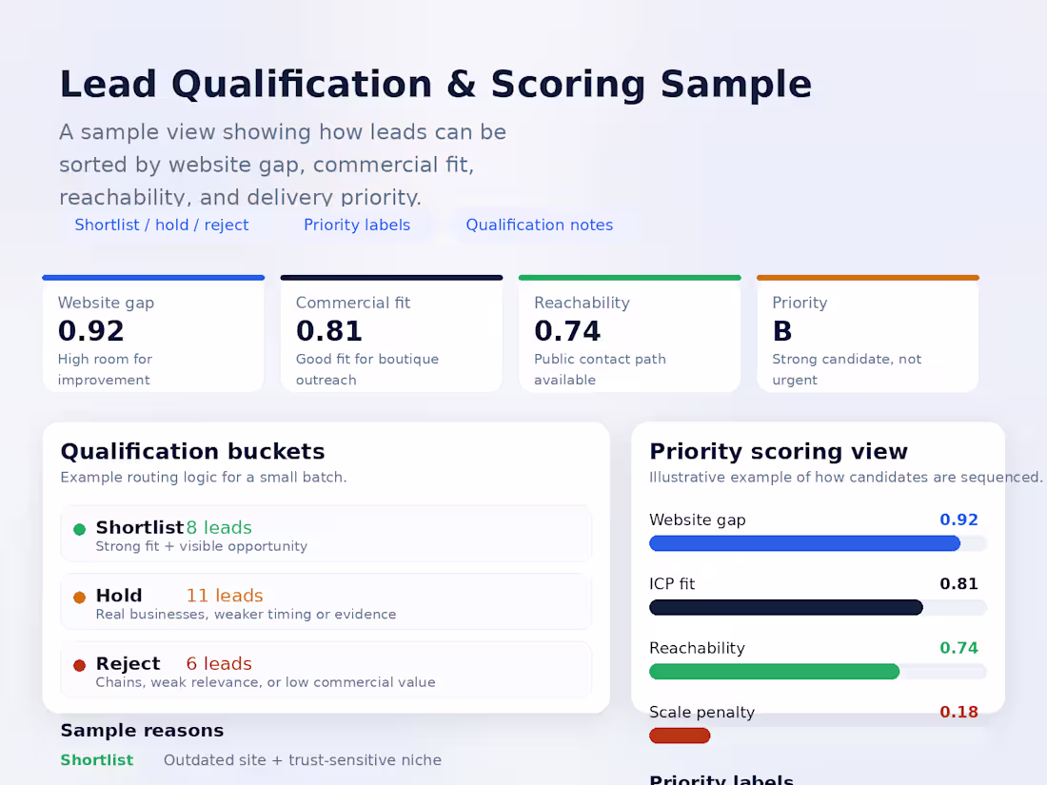Click the green Shortlist status dot
The image size is (1047, 785).
coord(79,529)
